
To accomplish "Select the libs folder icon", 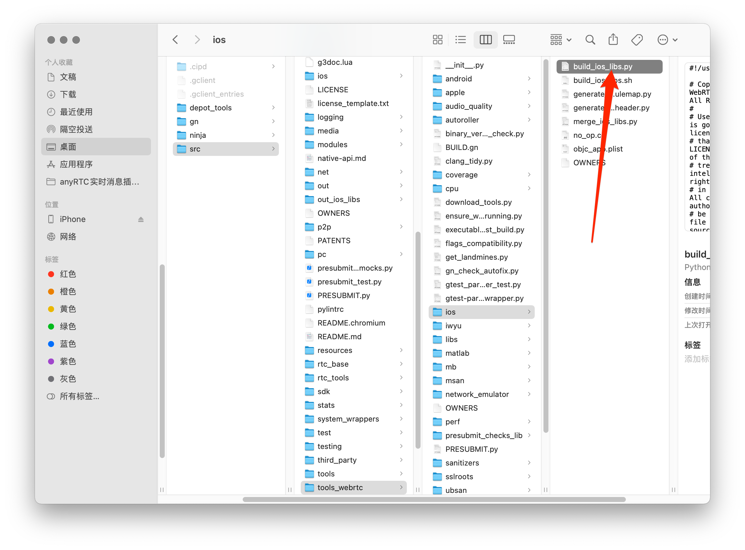I will (437, 339).
